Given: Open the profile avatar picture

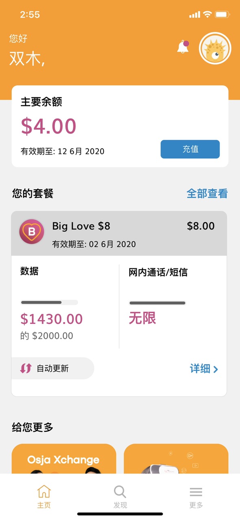Looking at the screenshot, I should coord(215,48).
